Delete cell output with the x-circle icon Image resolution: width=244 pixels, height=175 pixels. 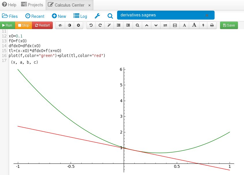pos(78,25)
